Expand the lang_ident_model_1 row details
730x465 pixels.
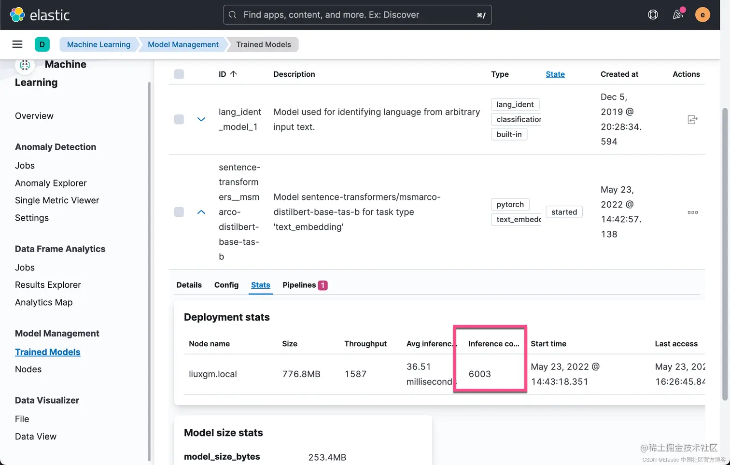coord(201,119)
